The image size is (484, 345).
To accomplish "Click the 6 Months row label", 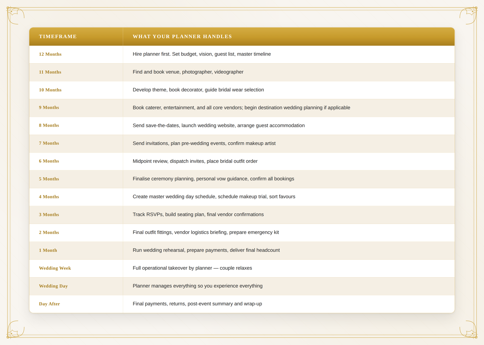I will pos(49,161).
